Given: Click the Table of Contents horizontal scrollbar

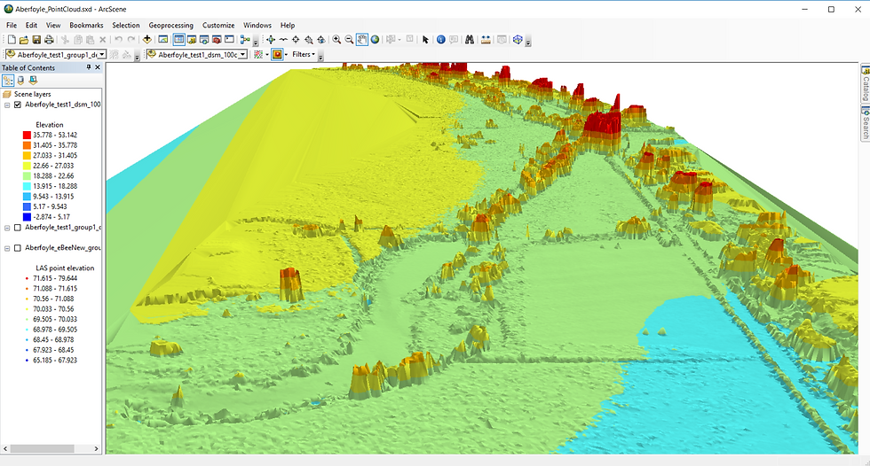Looking at the screenshot, I should 51,449.
